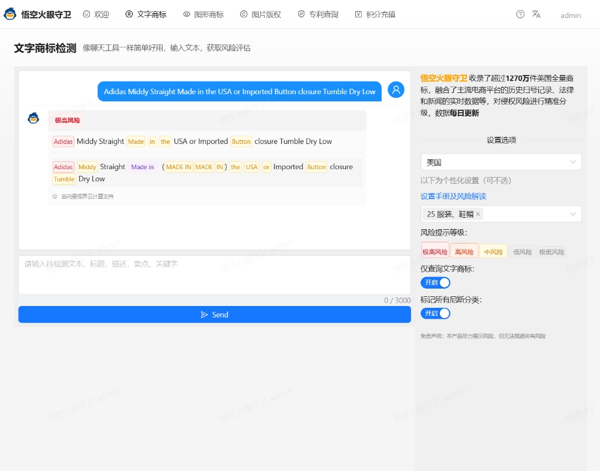Screen dimensions: 600x471
Task: Click the shield icon next to 由向量视界云计算支持
Action: (x=55, y=197)
